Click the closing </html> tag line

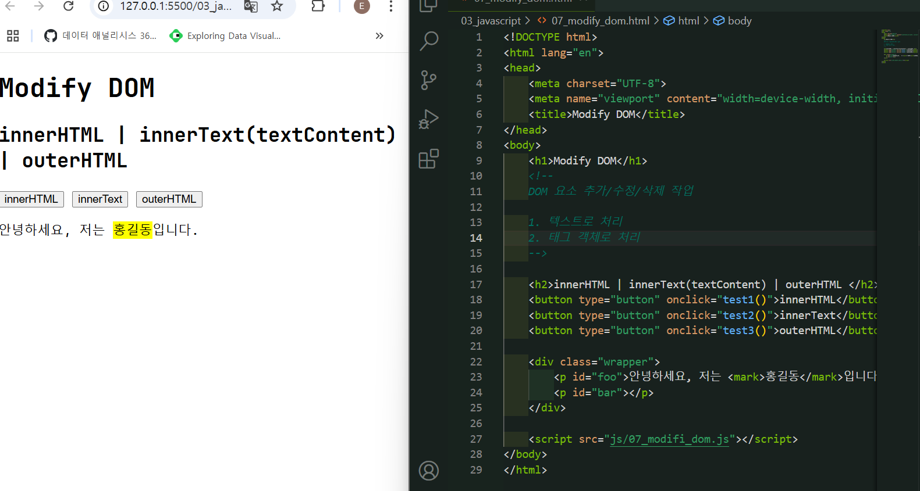coord(525,470)
